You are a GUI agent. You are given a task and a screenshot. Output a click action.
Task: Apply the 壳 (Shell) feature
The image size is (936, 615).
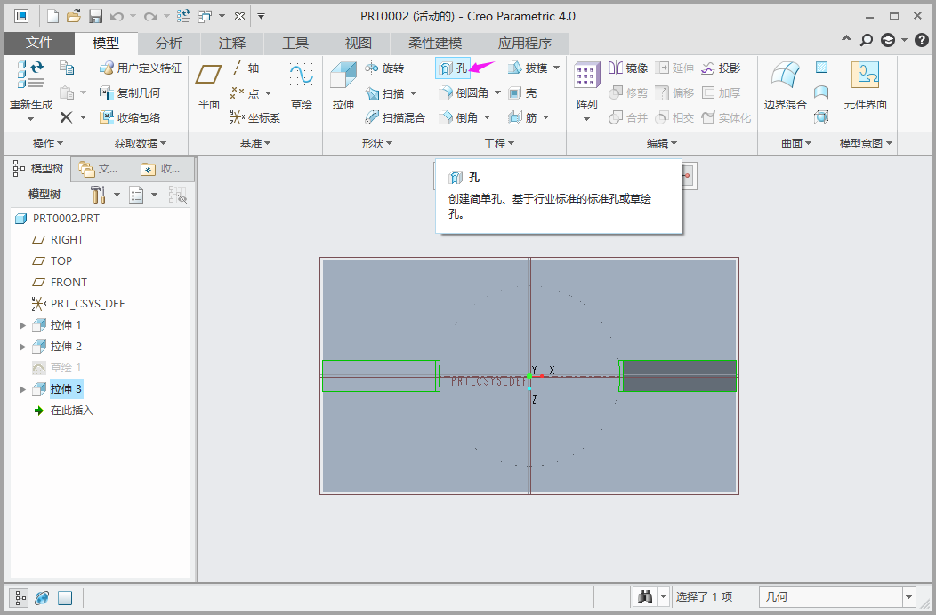pyautogui.click(x=522, y=93)
